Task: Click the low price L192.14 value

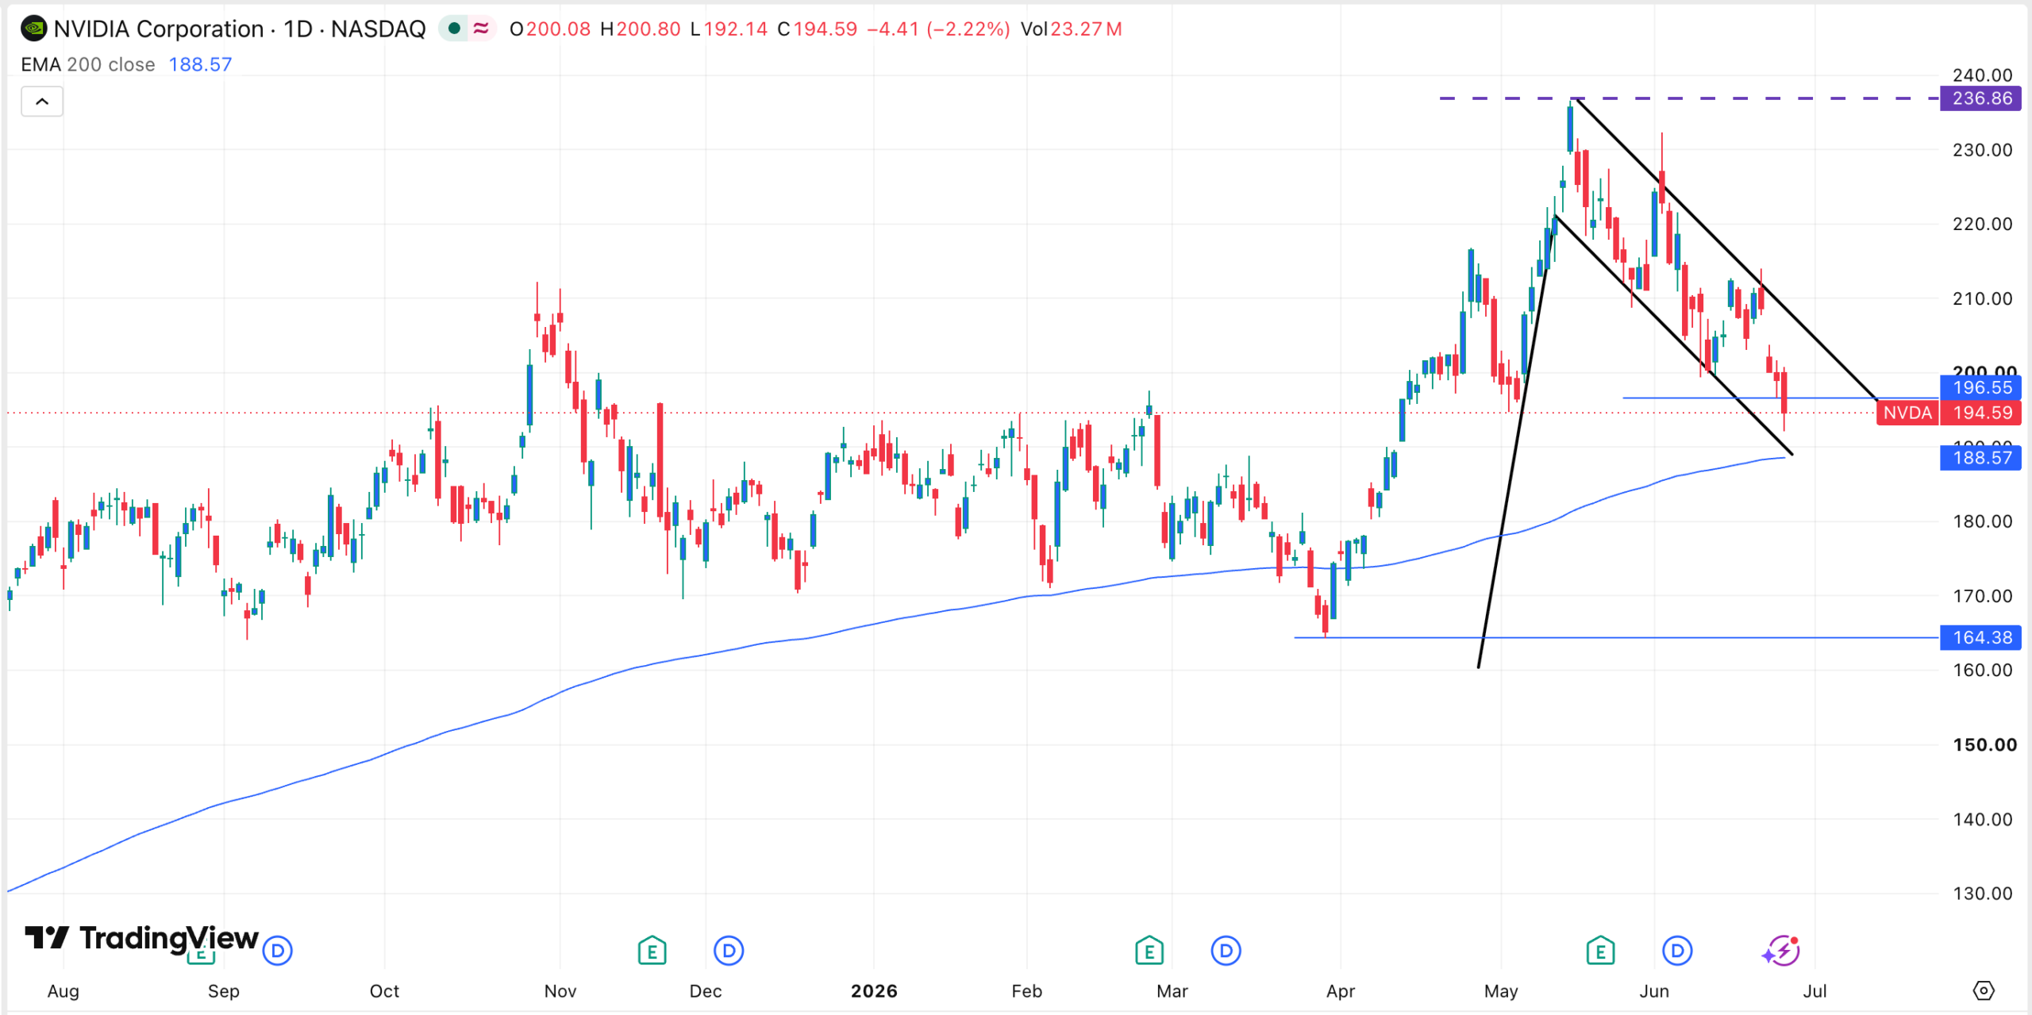Action: 729,29
